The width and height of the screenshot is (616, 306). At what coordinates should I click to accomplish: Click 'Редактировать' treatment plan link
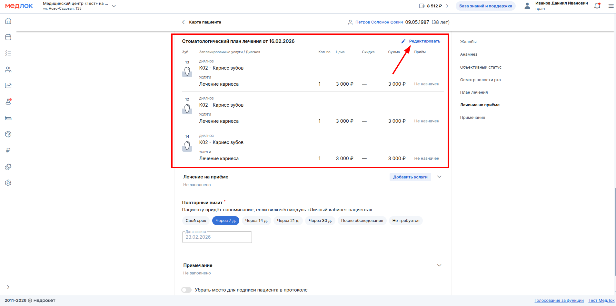[424, 41]
